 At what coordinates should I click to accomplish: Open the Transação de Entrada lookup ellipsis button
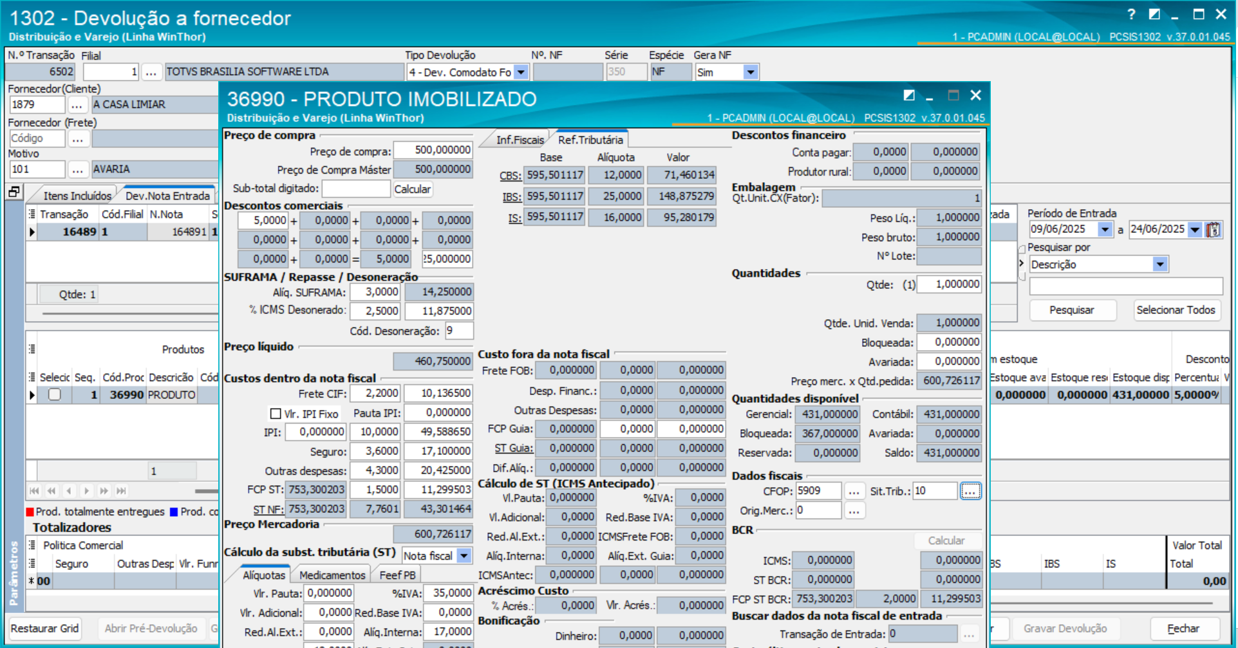969,634
